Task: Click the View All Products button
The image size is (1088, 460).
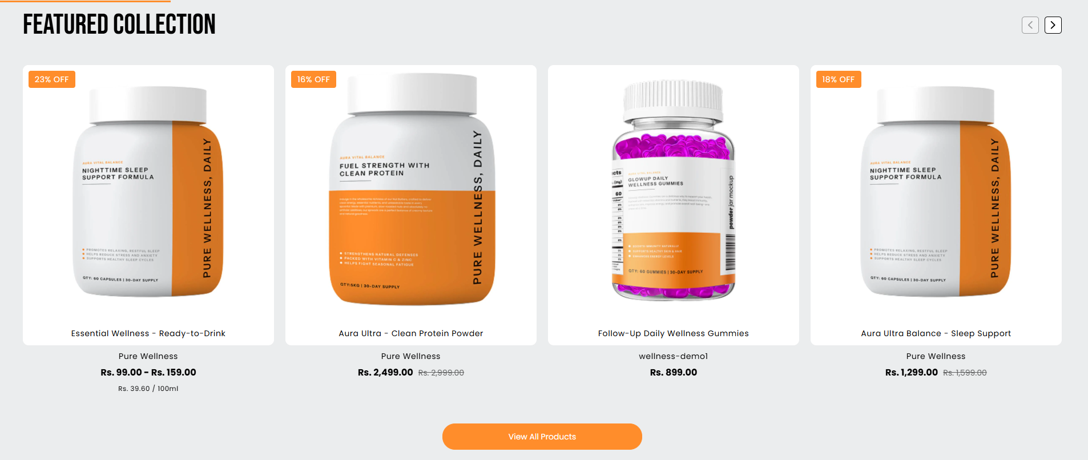Action: point(542,437)
